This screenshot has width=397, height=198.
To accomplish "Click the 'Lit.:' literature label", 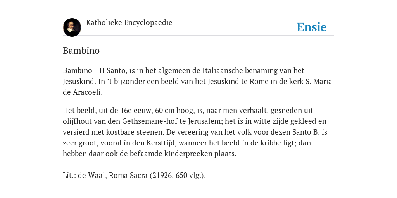I will click(69, 176).
